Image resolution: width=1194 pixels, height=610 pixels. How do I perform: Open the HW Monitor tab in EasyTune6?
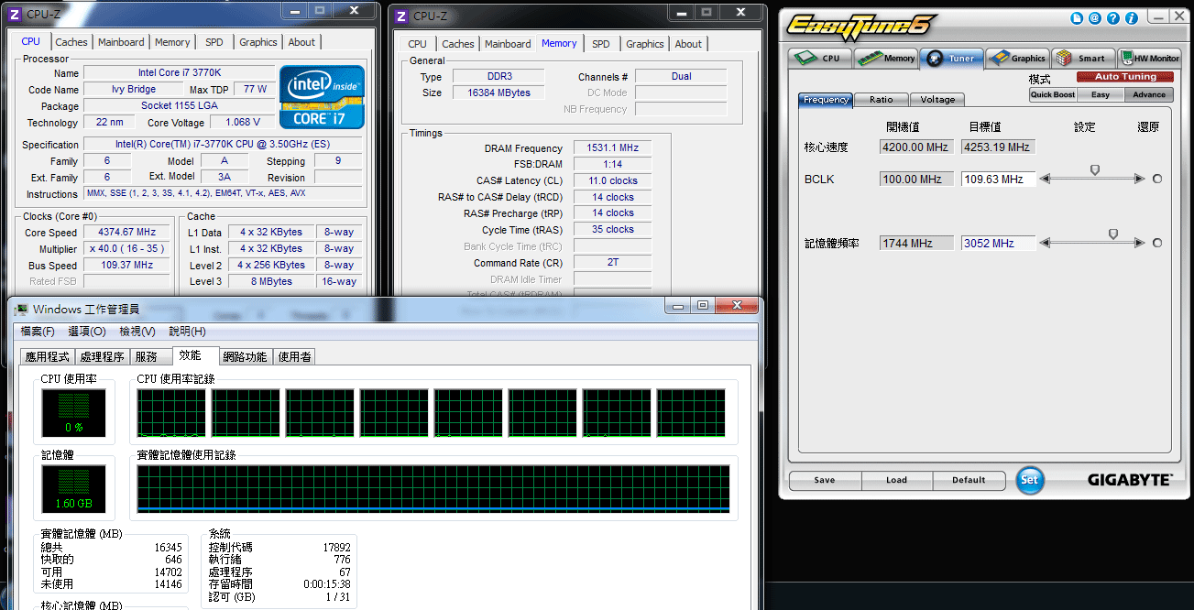point(1150,58)
